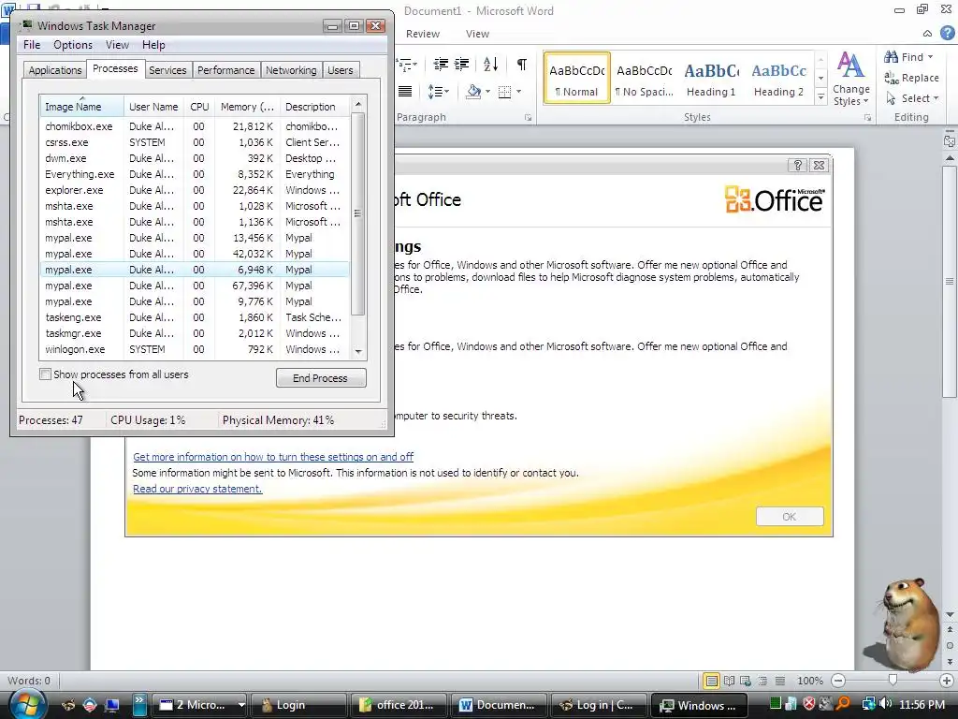Click the help icon in Office dialog

pos(797,165)
